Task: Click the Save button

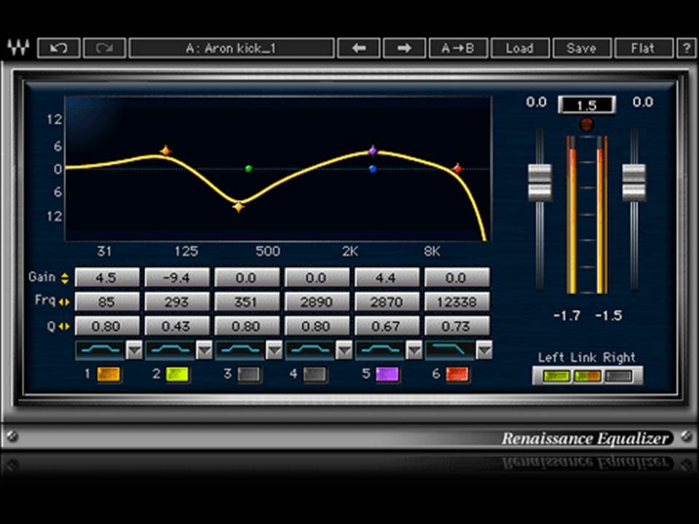Action: 581,48
